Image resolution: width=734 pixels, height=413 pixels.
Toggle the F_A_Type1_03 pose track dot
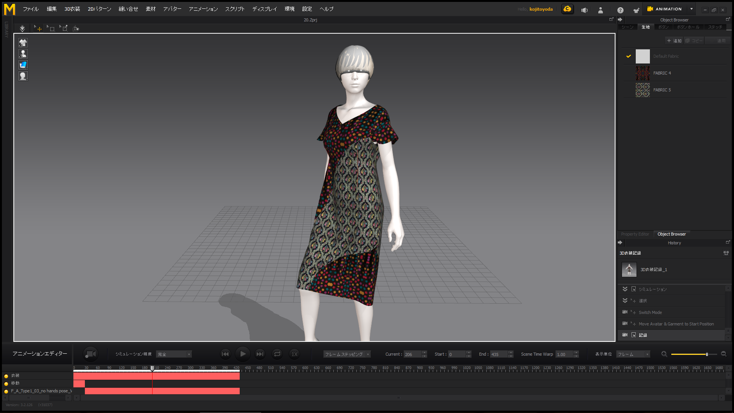click(6, 391)
